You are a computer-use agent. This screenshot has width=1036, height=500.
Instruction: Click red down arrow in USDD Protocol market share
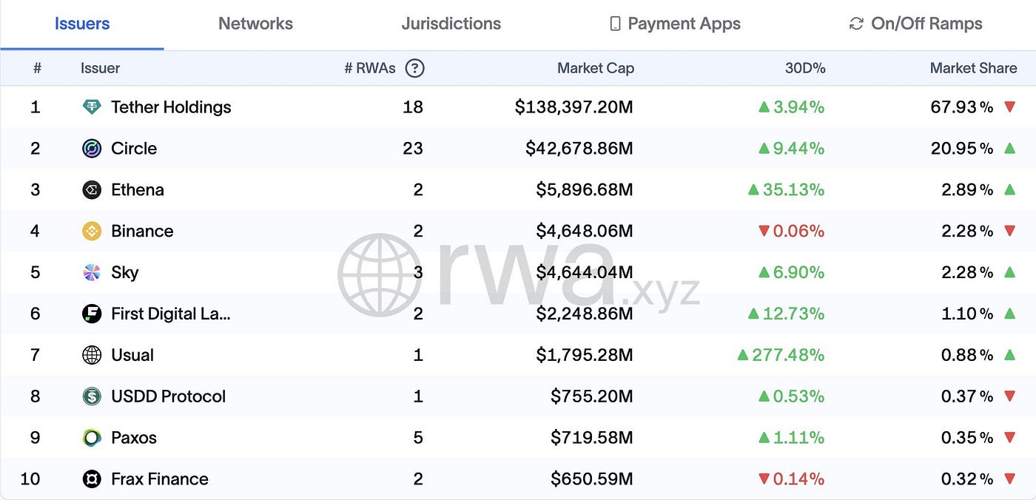point(1009,396)
